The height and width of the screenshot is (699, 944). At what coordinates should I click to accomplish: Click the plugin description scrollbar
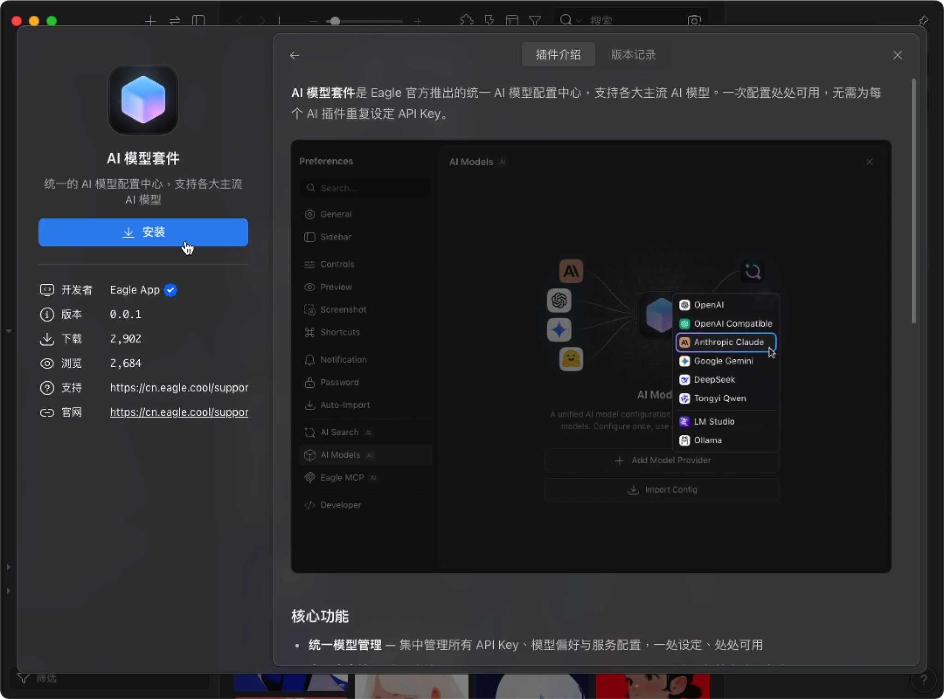tap(913, 201)
